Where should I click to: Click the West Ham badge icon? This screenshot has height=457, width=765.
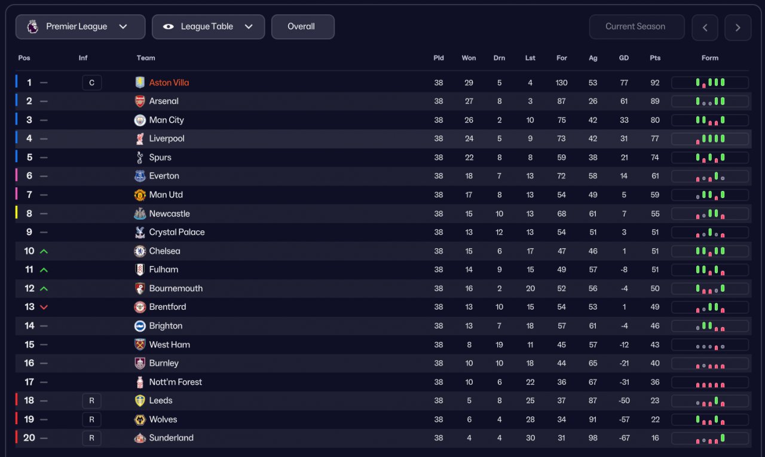pyautogui.click(x=140, y=345)
